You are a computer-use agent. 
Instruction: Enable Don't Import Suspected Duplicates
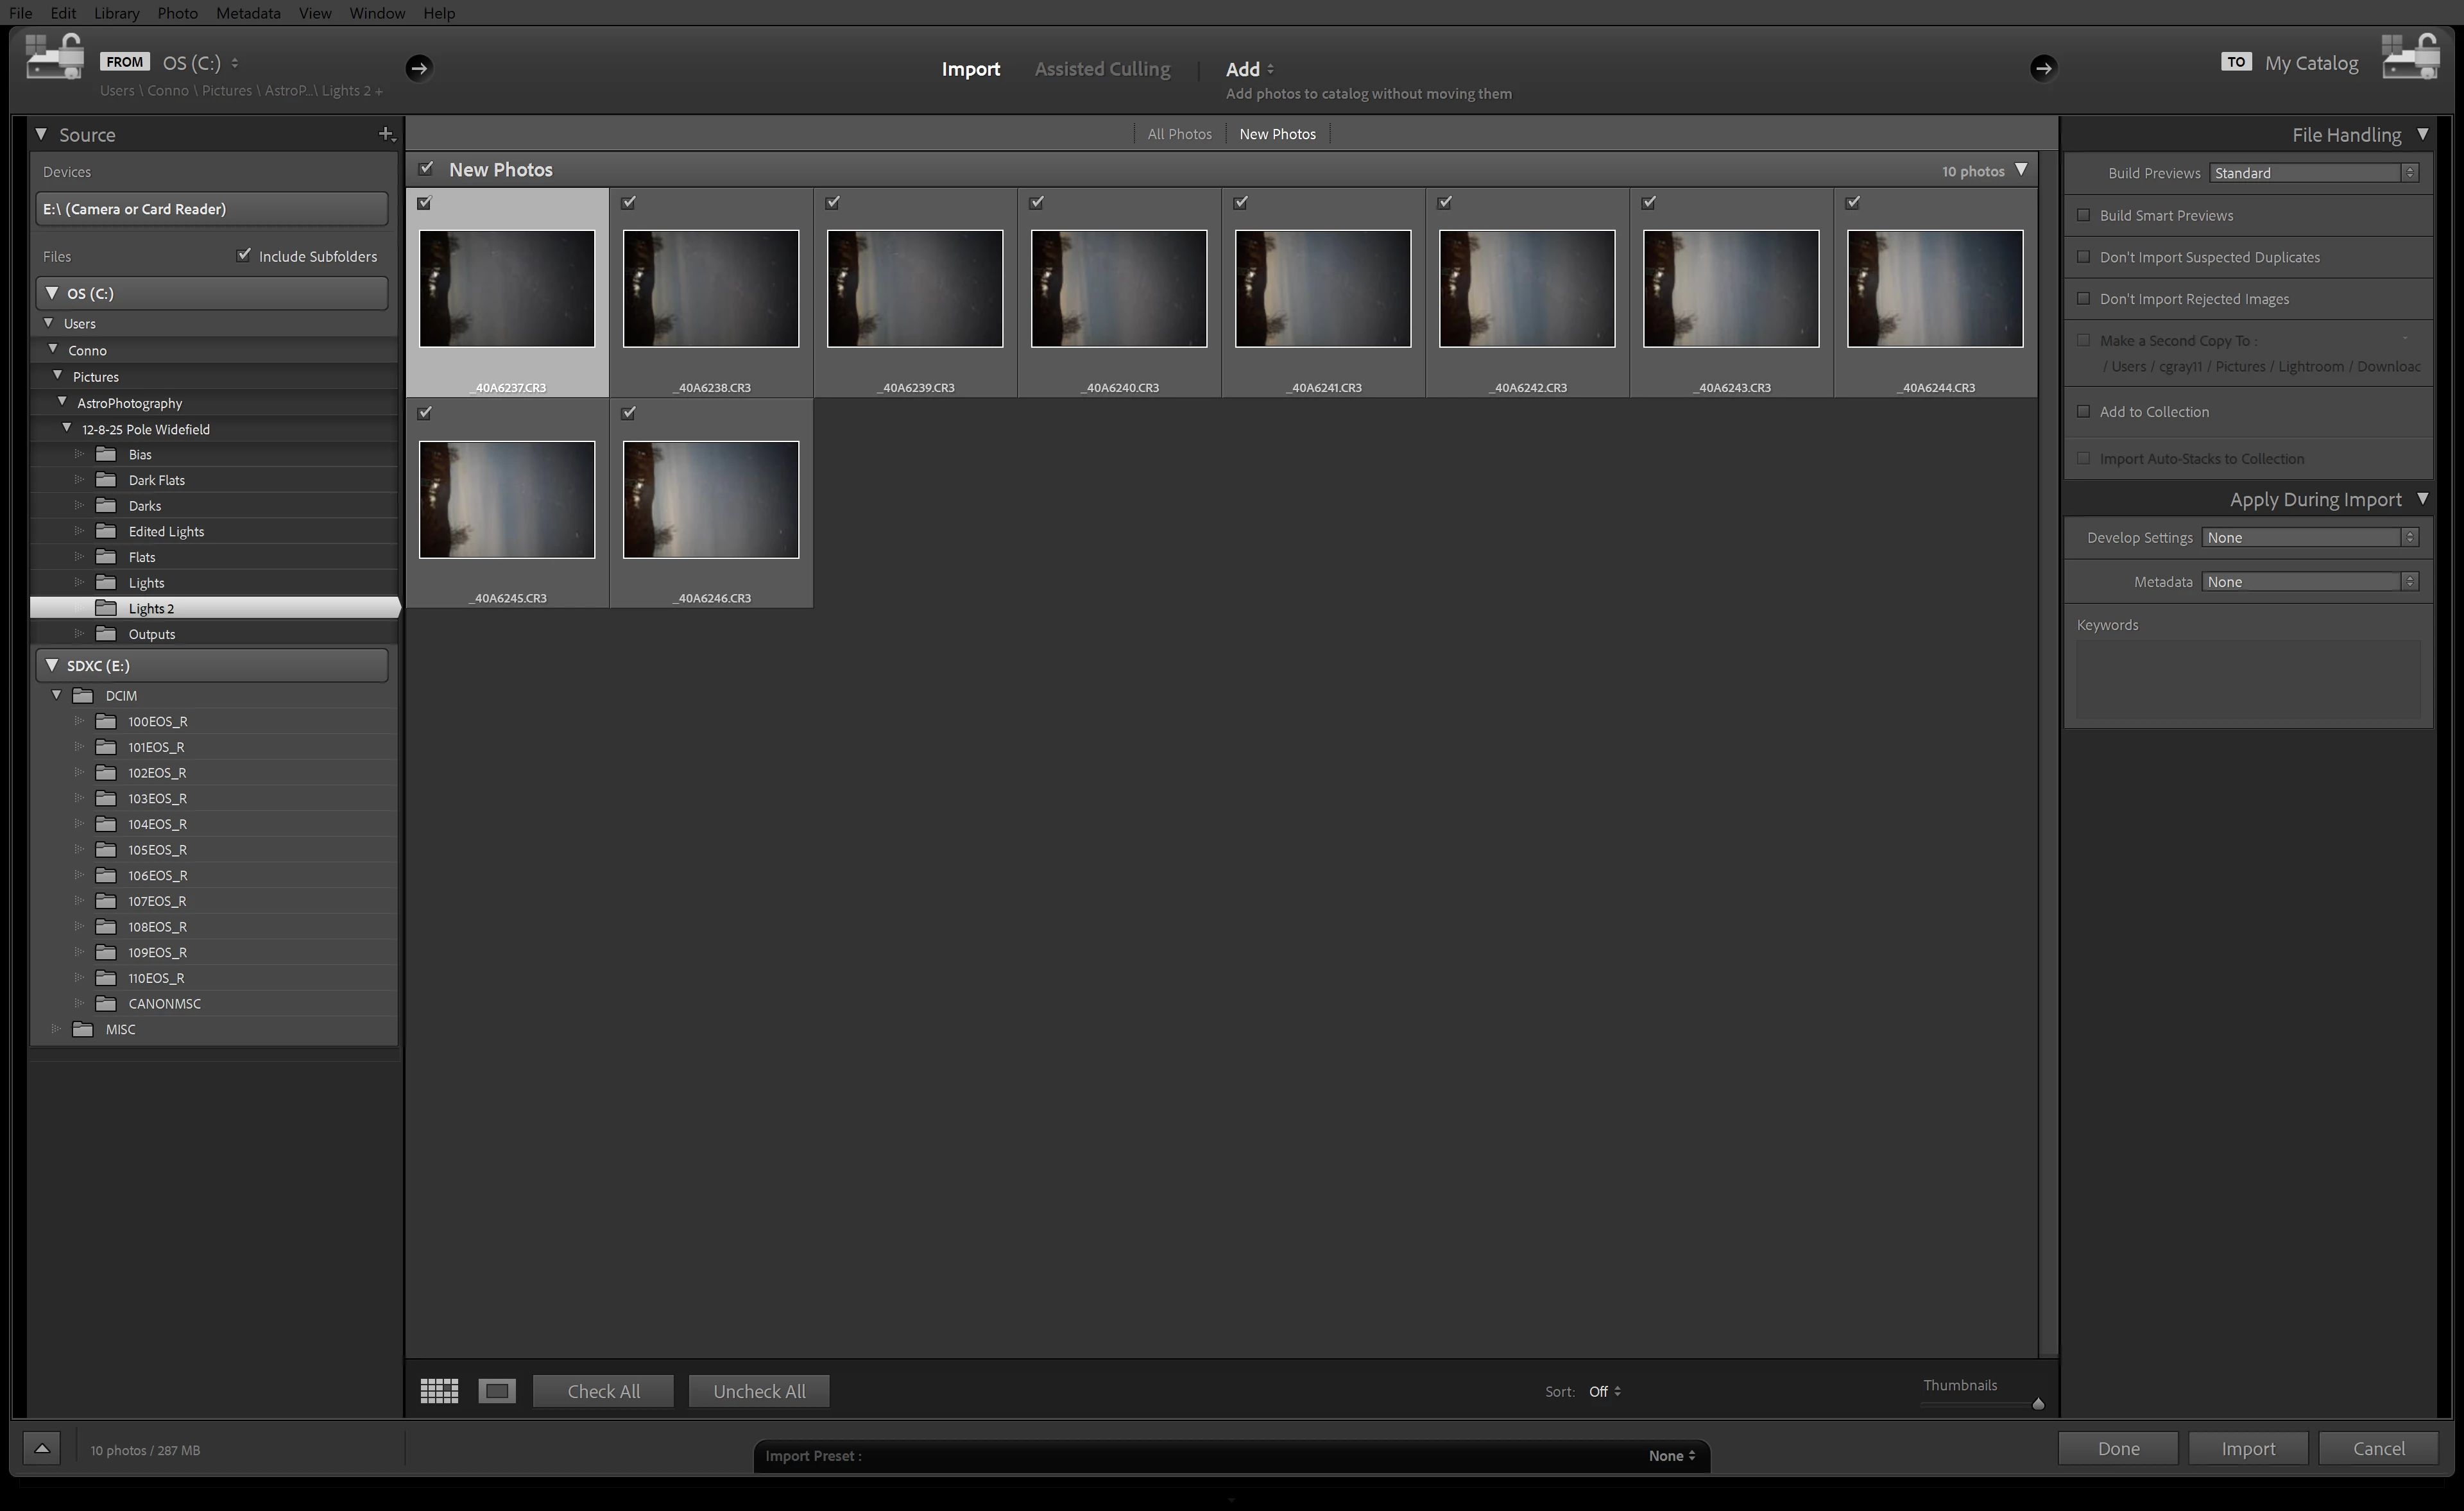point(2084,257)
